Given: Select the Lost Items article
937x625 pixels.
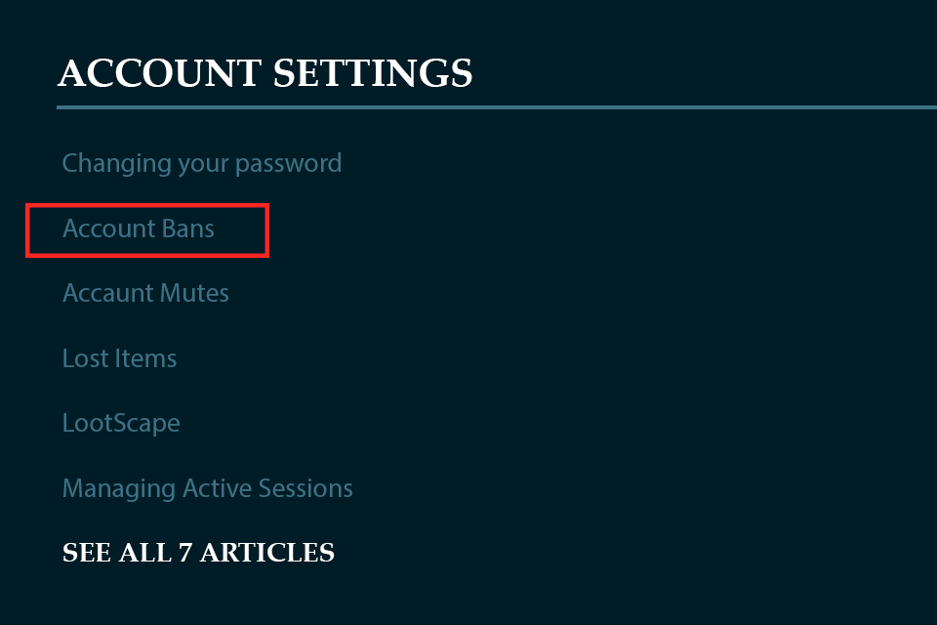Looking at the screenshot, I should (x=119, y=358).
